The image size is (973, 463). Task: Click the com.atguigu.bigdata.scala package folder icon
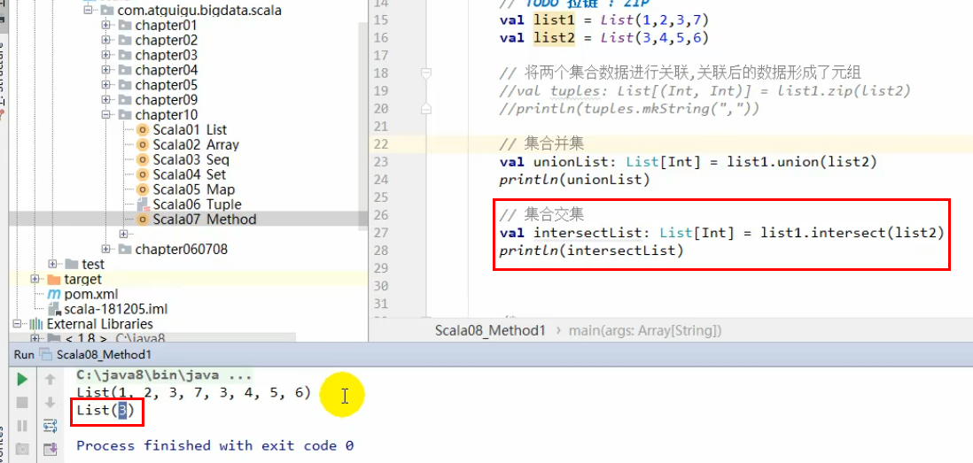click(106, 11)
